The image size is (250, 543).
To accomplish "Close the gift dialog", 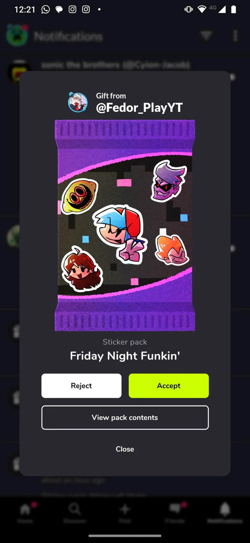I will coord(125,449).
